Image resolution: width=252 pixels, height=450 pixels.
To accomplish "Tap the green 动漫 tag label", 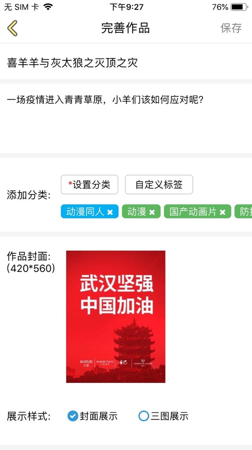I will click(x=137, y=212).
